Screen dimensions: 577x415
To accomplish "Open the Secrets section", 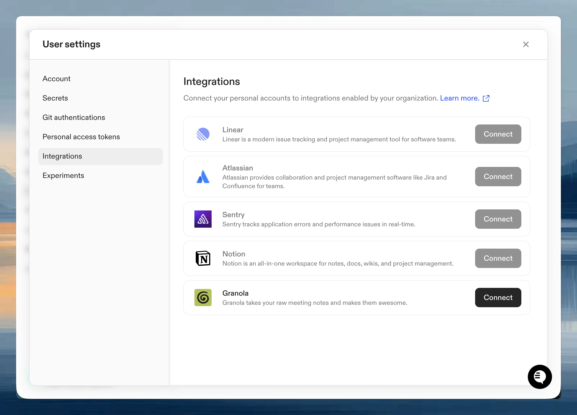I will (55, 98).
